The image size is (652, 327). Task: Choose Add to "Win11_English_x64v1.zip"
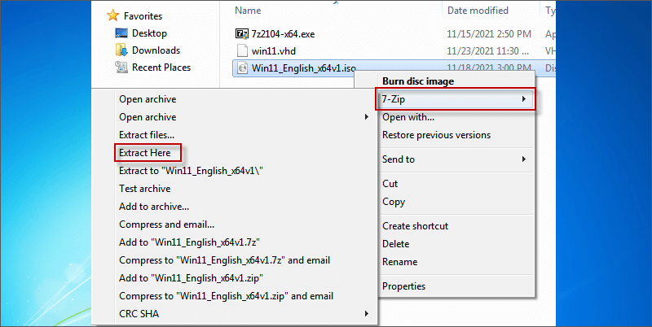click(x=191, y=278)
